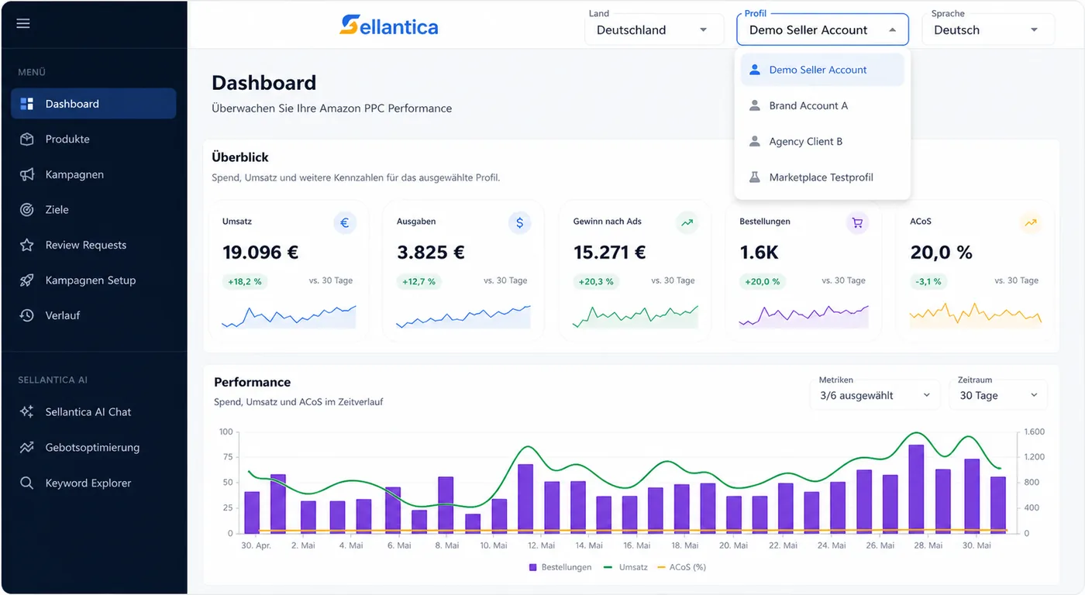Viewport: 1085px width, 595px height.
Task: Toggle Umsatz series in chart legend
Action: point(625,567)
